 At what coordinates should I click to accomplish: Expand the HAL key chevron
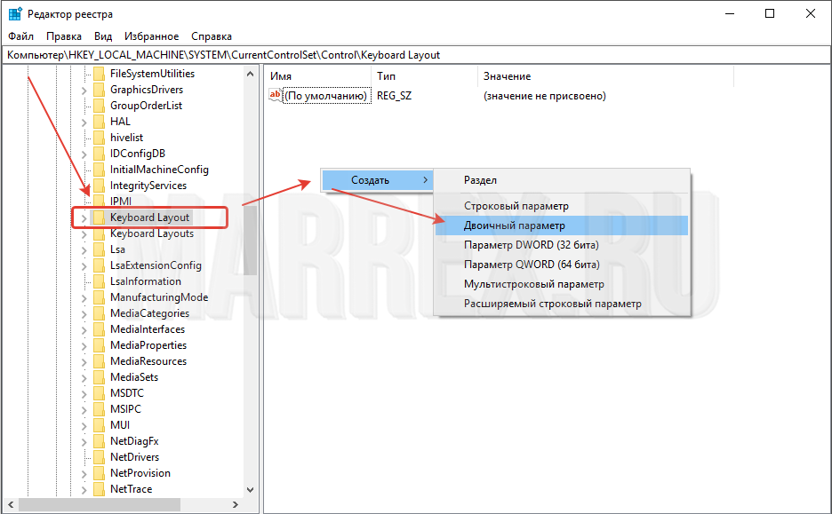click(x=84, y=122)
